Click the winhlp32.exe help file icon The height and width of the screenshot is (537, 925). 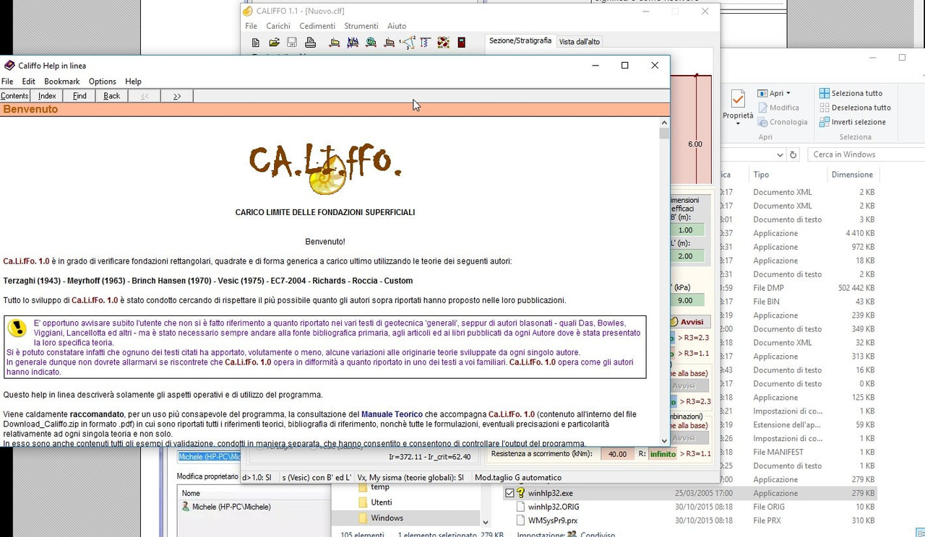pos(520,493)
